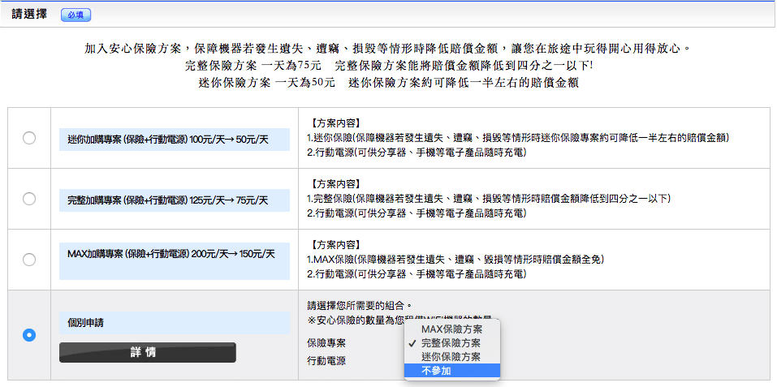This screenshot has width=777, height=387.
Task: Click the 完整加購專案 125元/天→75元/天 label
Action: (x=175, y=200)
